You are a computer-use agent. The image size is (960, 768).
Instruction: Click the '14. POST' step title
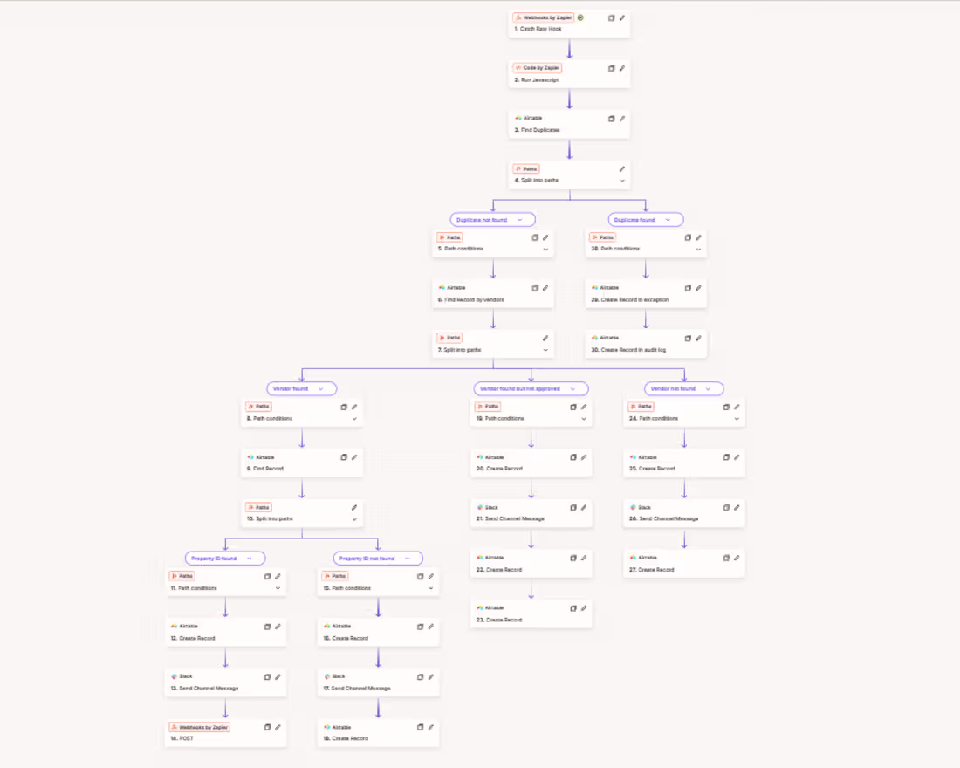pyautogui.click(x=182, y=738)
